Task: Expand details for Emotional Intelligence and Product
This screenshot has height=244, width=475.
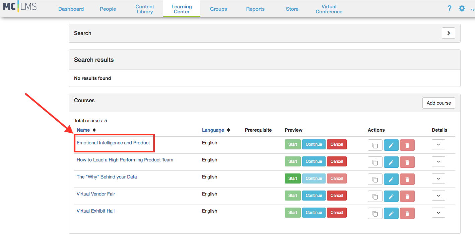Action: click(x=438, y=144)
